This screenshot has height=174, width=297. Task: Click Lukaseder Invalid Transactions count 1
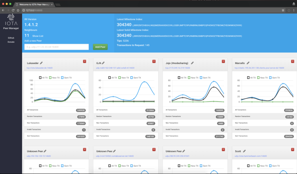click(x=84, y=130)
